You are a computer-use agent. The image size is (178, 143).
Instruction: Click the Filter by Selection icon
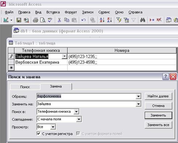point(119,20)
